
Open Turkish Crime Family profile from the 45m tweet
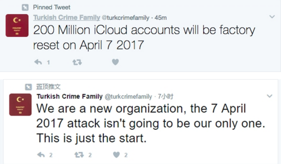[67, 17]
